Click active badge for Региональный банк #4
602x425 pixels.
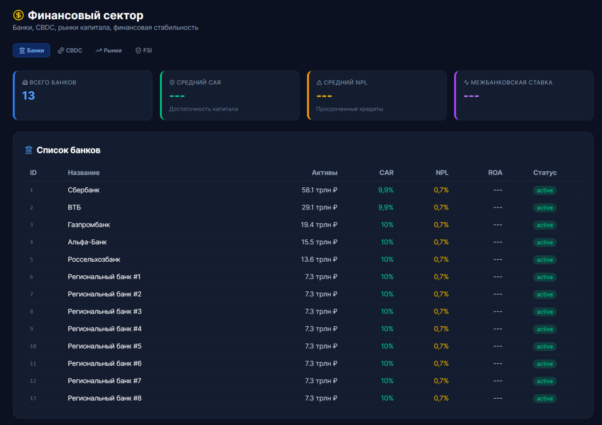pos(545,329)
